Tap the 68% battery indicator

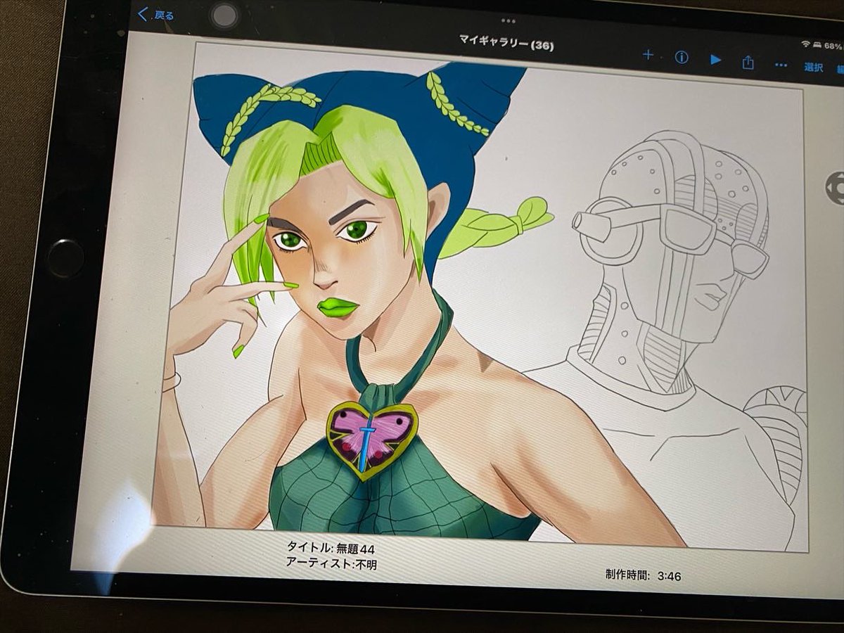point(833,46)
